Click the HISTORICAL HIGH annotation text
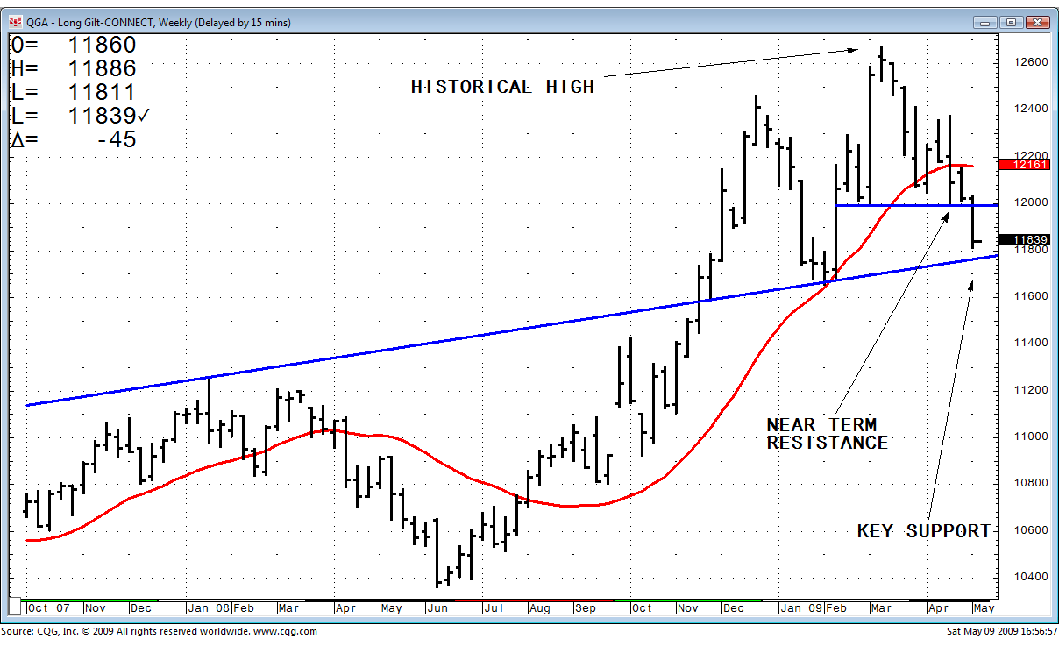Image resolution: width=1059 pixels, height=646 pixels. 503,87
